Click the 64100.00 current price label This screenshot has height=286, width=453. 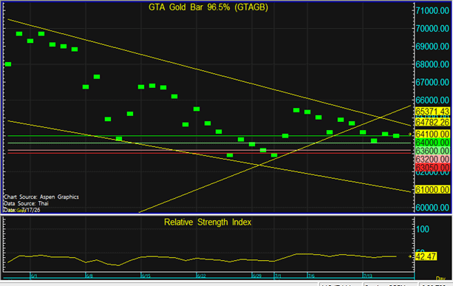(x=432, y=134)
